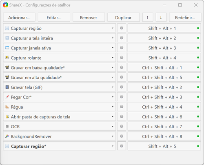Click the scrolling capture icon beside Captura rolante
204x165 pixels.
click(x=7, y=58)
